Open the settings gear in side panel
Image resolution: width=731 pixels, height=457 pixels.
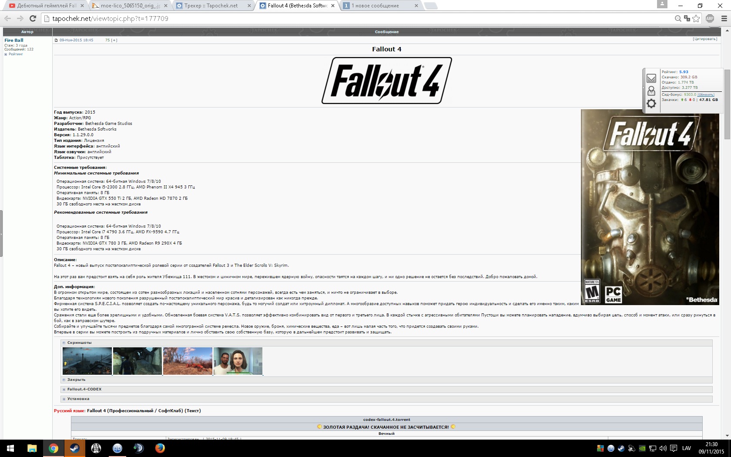tap(651, 103)
